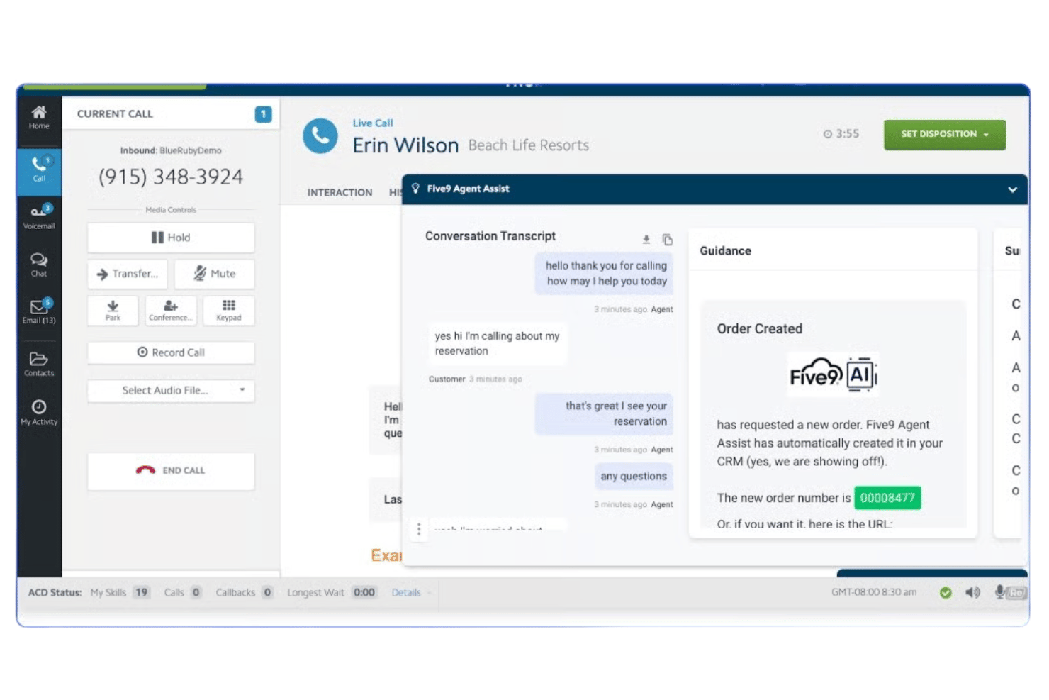Viewport: 1049px width, 700px height.
Task: Go to Home in the sidebar
Action: (x=39, y=117)
